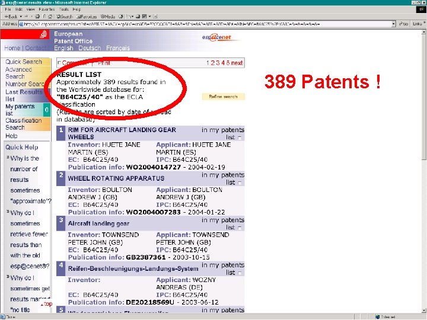The image size is (427, 320).
Task: Tick the patents list checkbox for RIM FOR AIRCRAFT
Action: (x=240, y=137)
